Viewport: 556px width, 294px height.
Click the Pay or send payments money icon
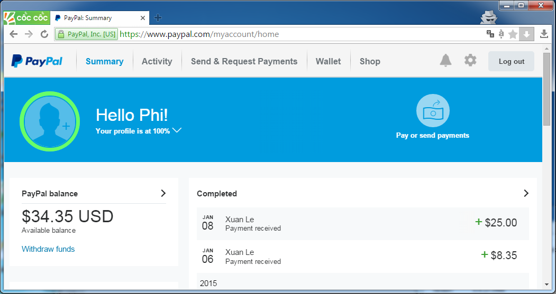point(433,110)
